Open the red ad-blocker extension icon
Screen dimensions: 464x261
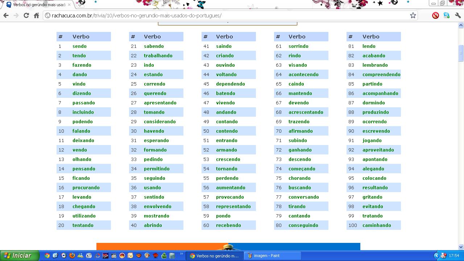tap(436, 15)
